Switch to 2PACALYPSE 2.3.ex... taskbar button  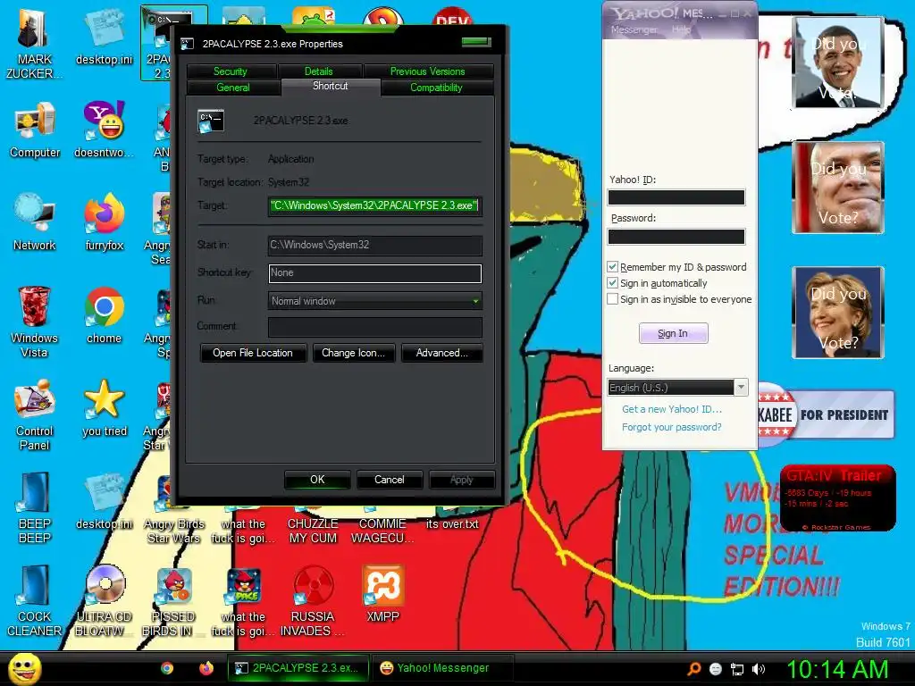[x=298, y=668]
